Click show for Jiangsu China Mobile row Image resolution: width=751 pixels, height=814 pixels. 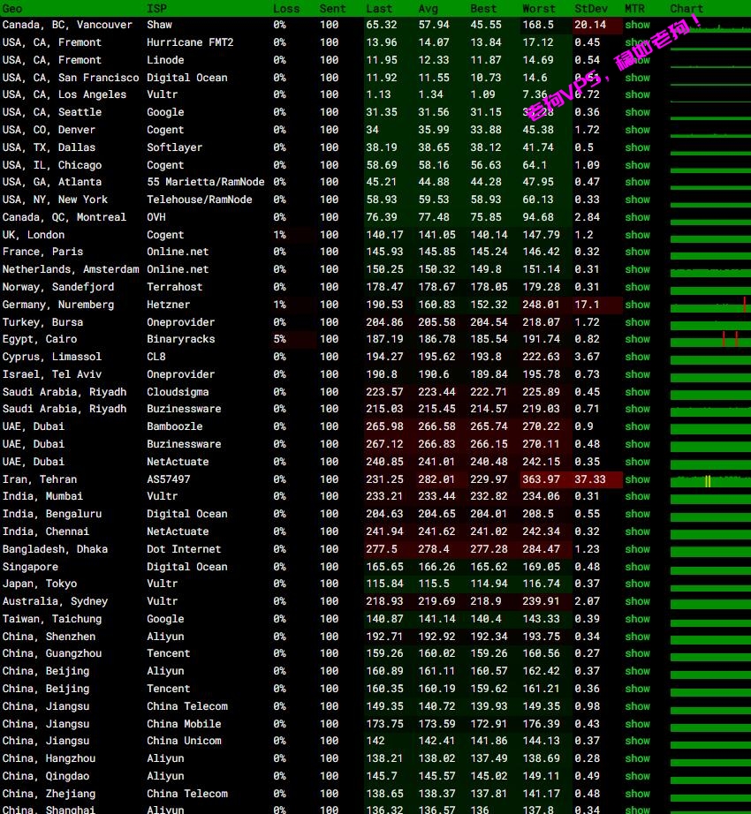(x=637, y=724)
